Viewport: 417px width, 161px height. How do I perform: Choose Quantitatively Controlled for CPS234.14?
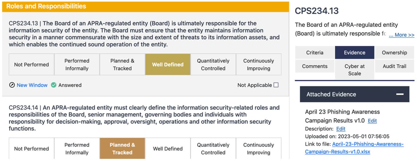click(x=213, y=149)
